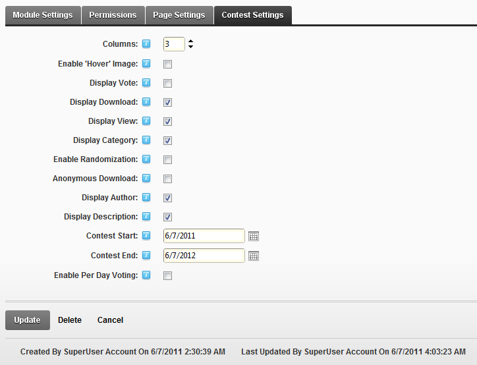Click the help icon beside Display Vote
The height and width of the screenshot is (365, 477).
coord(146,83)
